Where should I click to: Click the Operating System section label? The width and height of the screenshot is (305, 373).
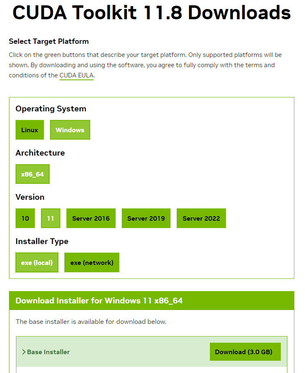click(x=50, y=109)
